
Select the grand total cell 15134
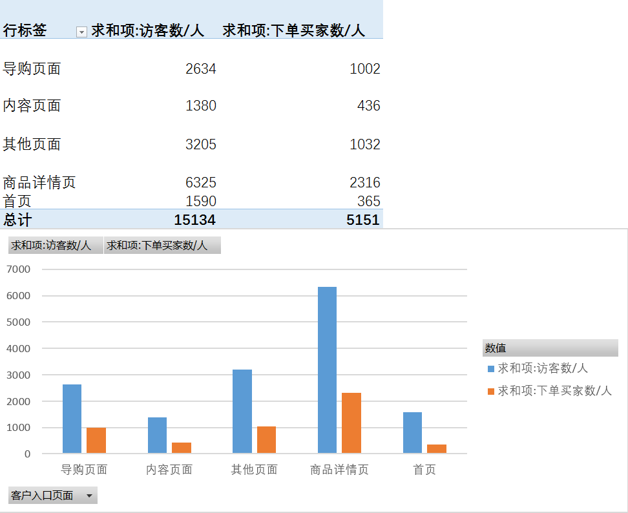pos(194,220)
